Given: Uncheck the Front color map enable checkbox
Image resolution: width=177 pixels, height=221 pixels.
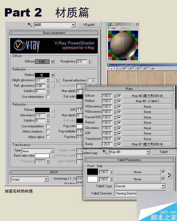Looking at the screenshot, I should (x=163, y=172).
